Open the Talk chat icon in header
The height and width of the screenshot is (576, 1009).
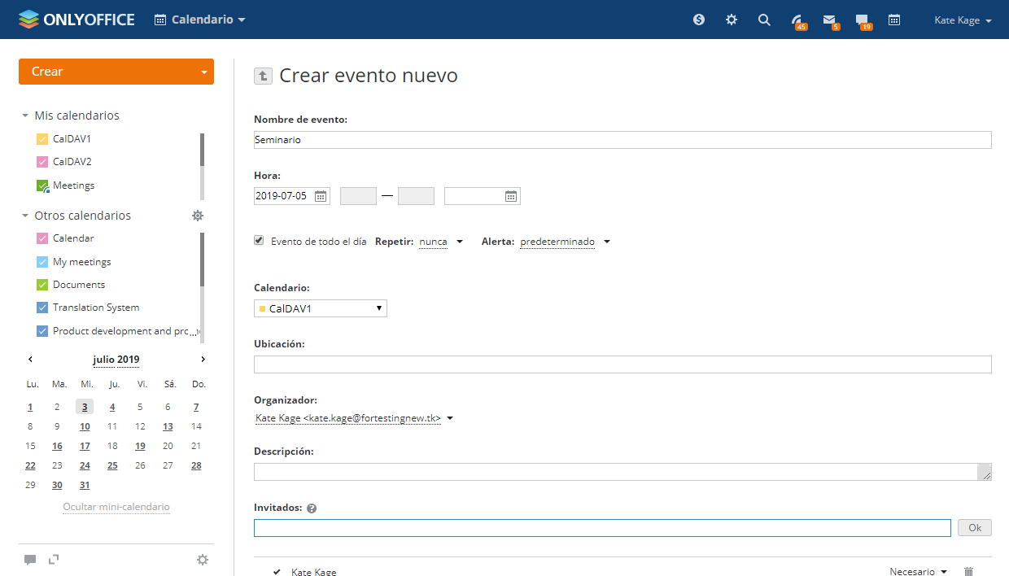point(862,20)
